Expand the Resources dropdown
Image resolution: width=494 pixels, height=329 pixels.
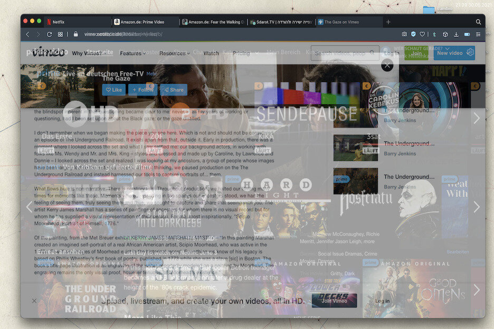click(175, 53)
